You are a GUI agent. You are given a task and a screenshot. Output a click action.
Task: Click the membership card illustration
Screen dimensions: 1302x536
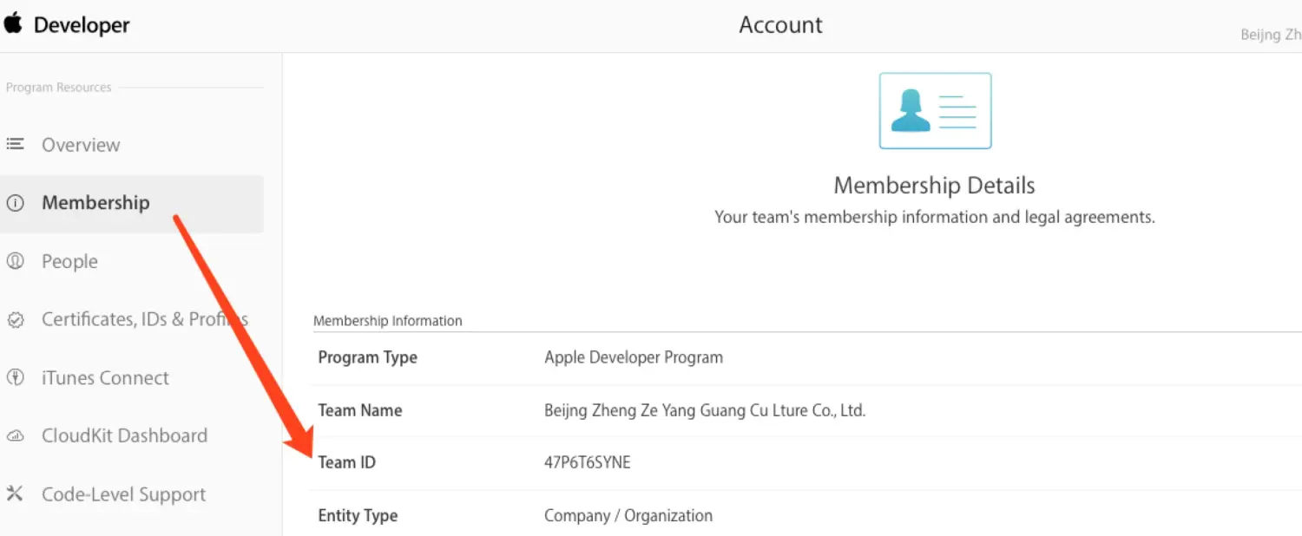(935, 111)
